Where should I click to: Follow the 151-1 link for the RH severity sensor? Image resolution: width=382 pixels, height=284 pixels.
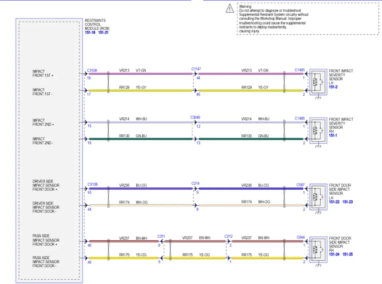333,136
